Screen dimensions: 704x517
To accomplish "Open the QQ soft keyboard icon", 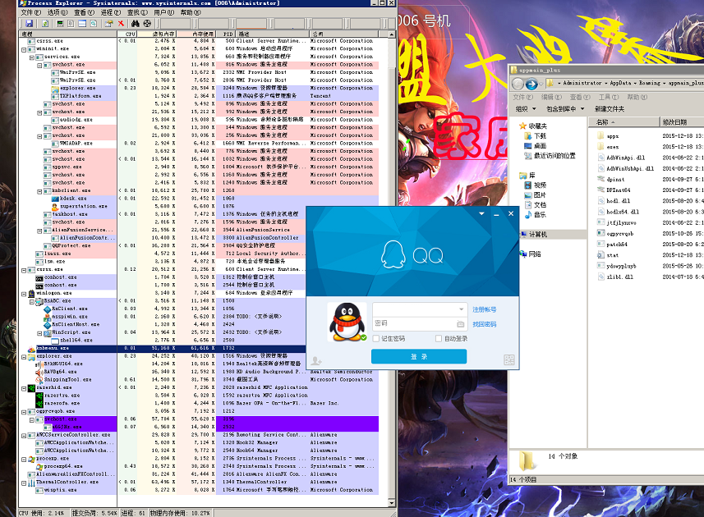I will pos(460,324).
